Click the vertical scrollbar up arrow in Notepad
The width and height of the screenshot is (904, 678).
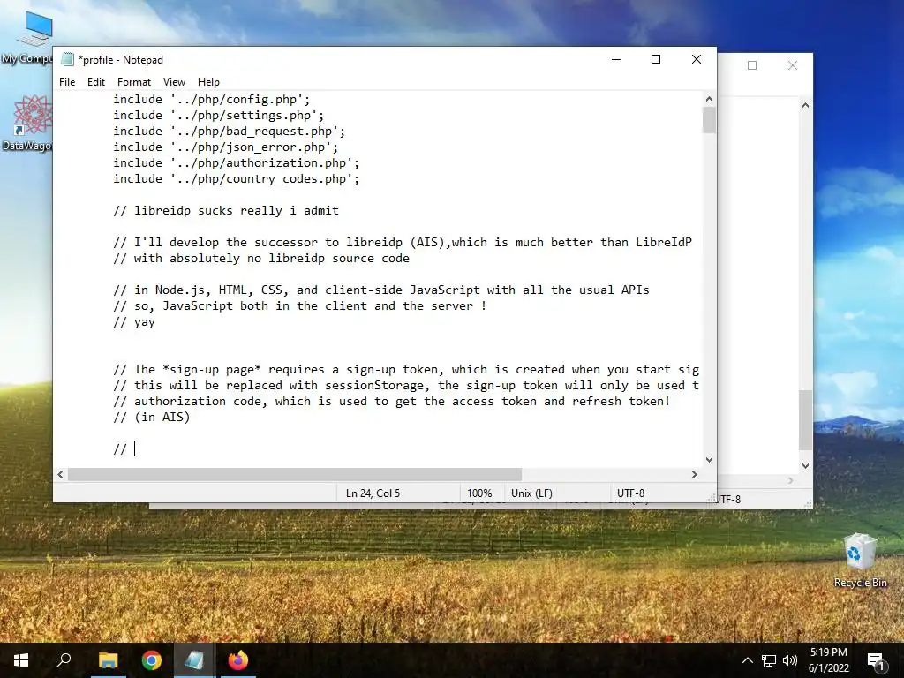tap(709, 99)
